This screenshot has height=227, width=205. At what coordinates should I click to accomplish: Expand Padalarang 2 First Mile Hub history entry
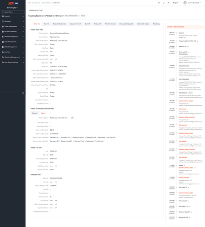click(x=197, y=41)
